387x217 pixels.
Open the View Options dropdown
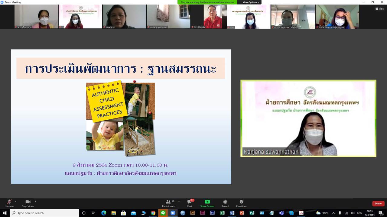[251, 2]
